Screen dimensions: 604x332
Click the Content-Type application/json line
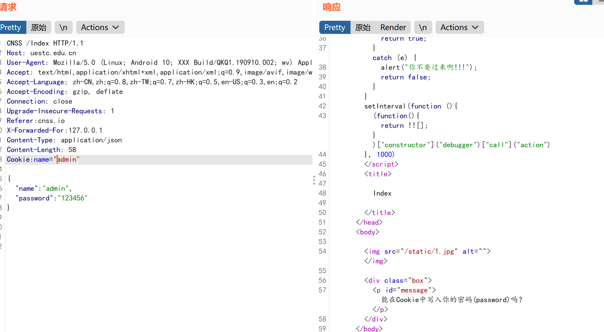click(64, 140)
